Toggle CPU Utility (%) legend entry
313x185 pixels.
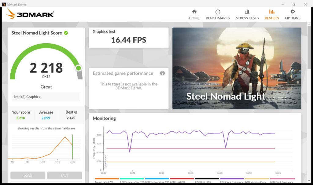coord(207,181)
